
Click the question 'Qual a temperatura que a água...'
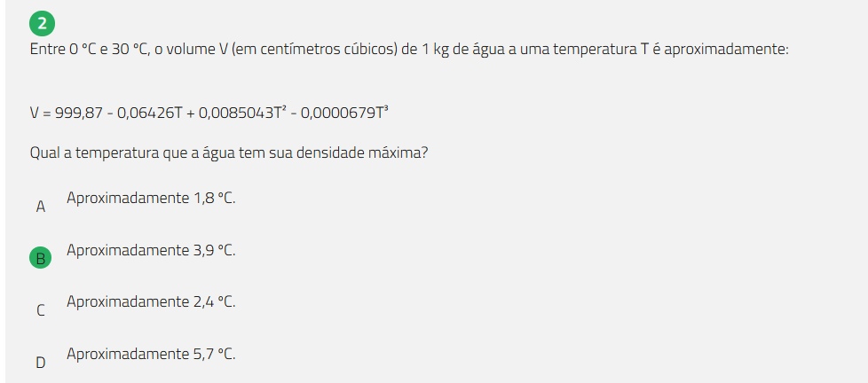[229, 152]
